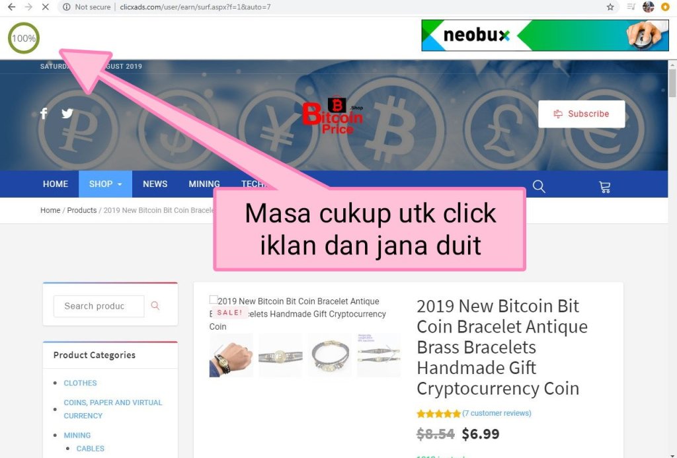Image resolution: width=677 pixels, height=458 pixels.
Task: Go back with the browser back arrow
Action: tap(12, 7)
